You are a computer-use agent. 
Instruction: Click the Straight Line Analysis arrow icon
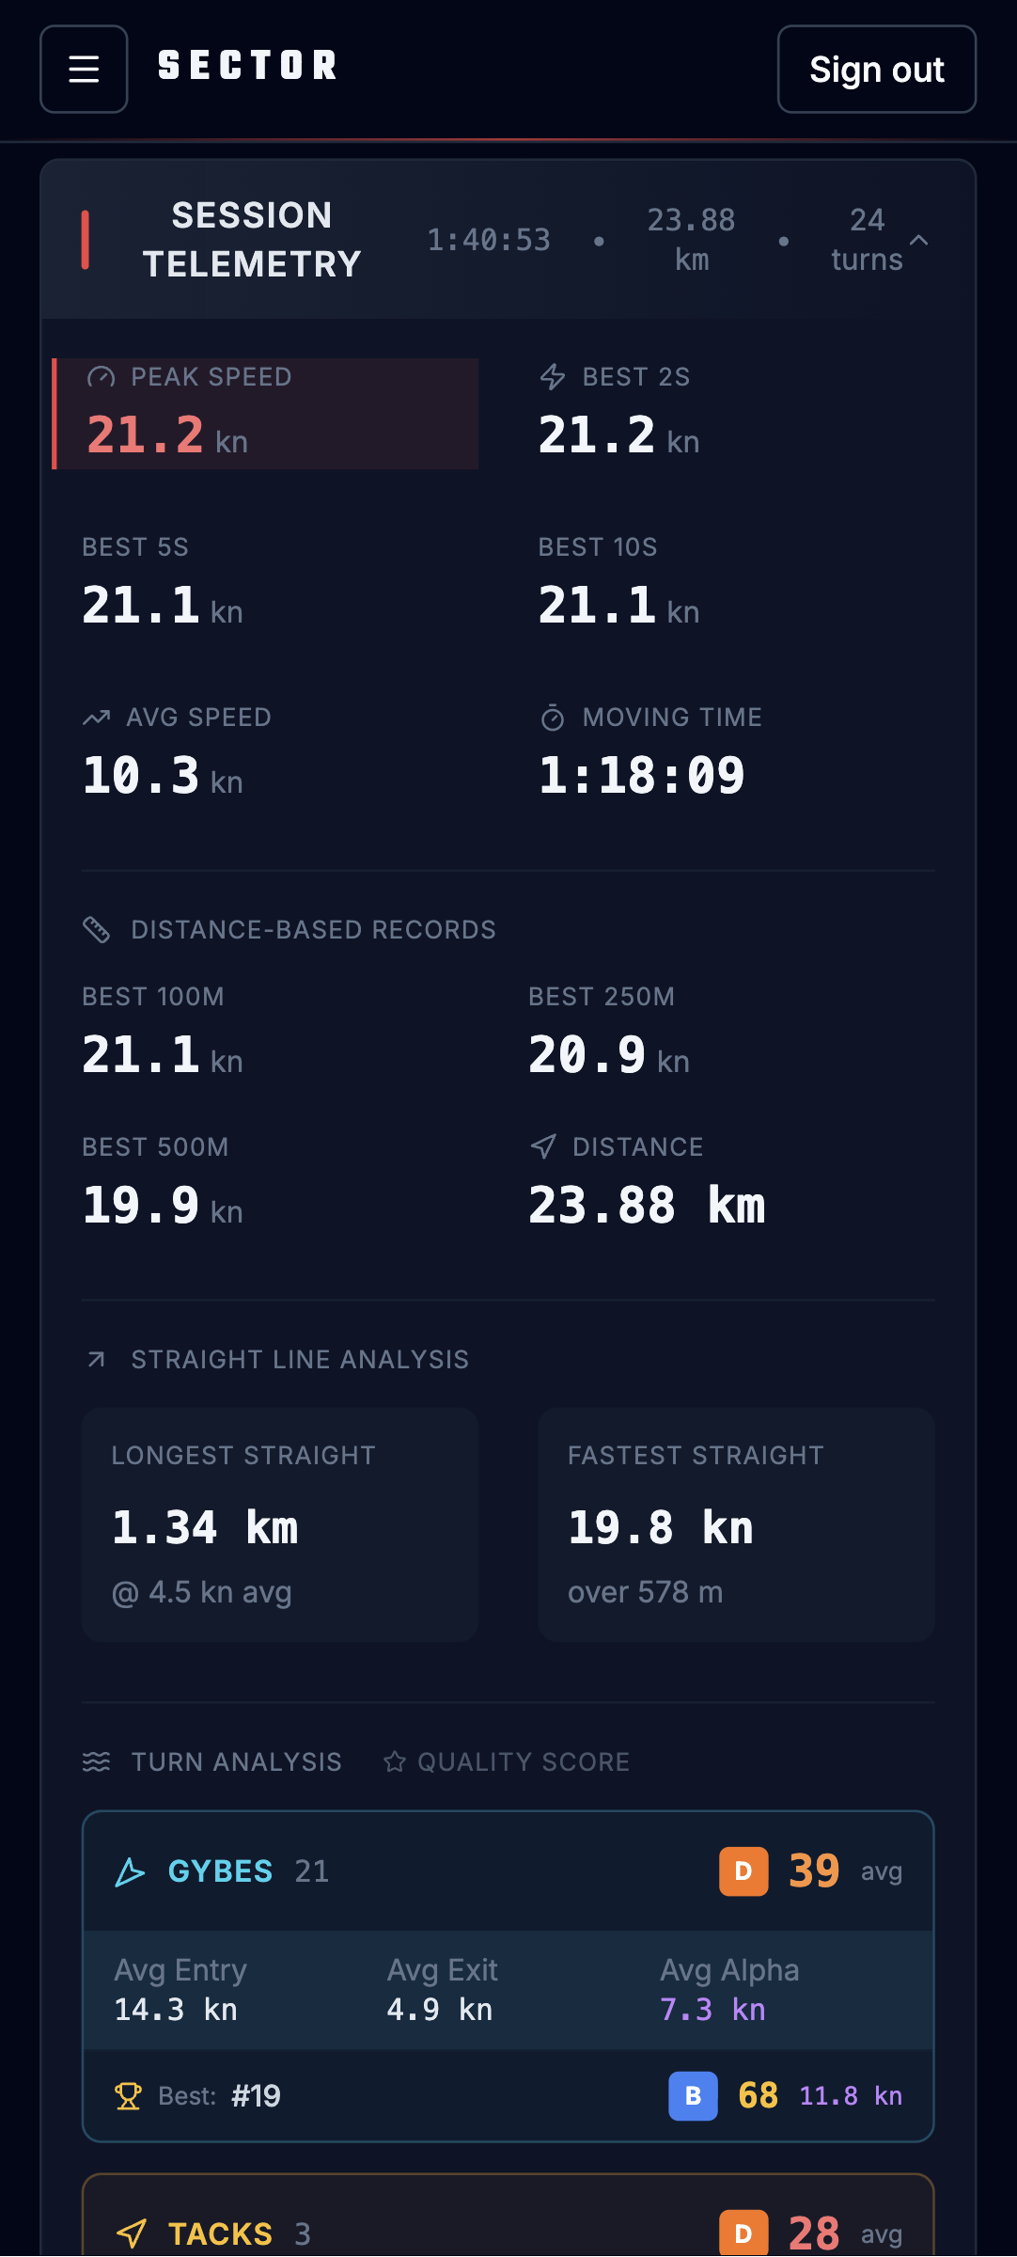coord(97,1359)
